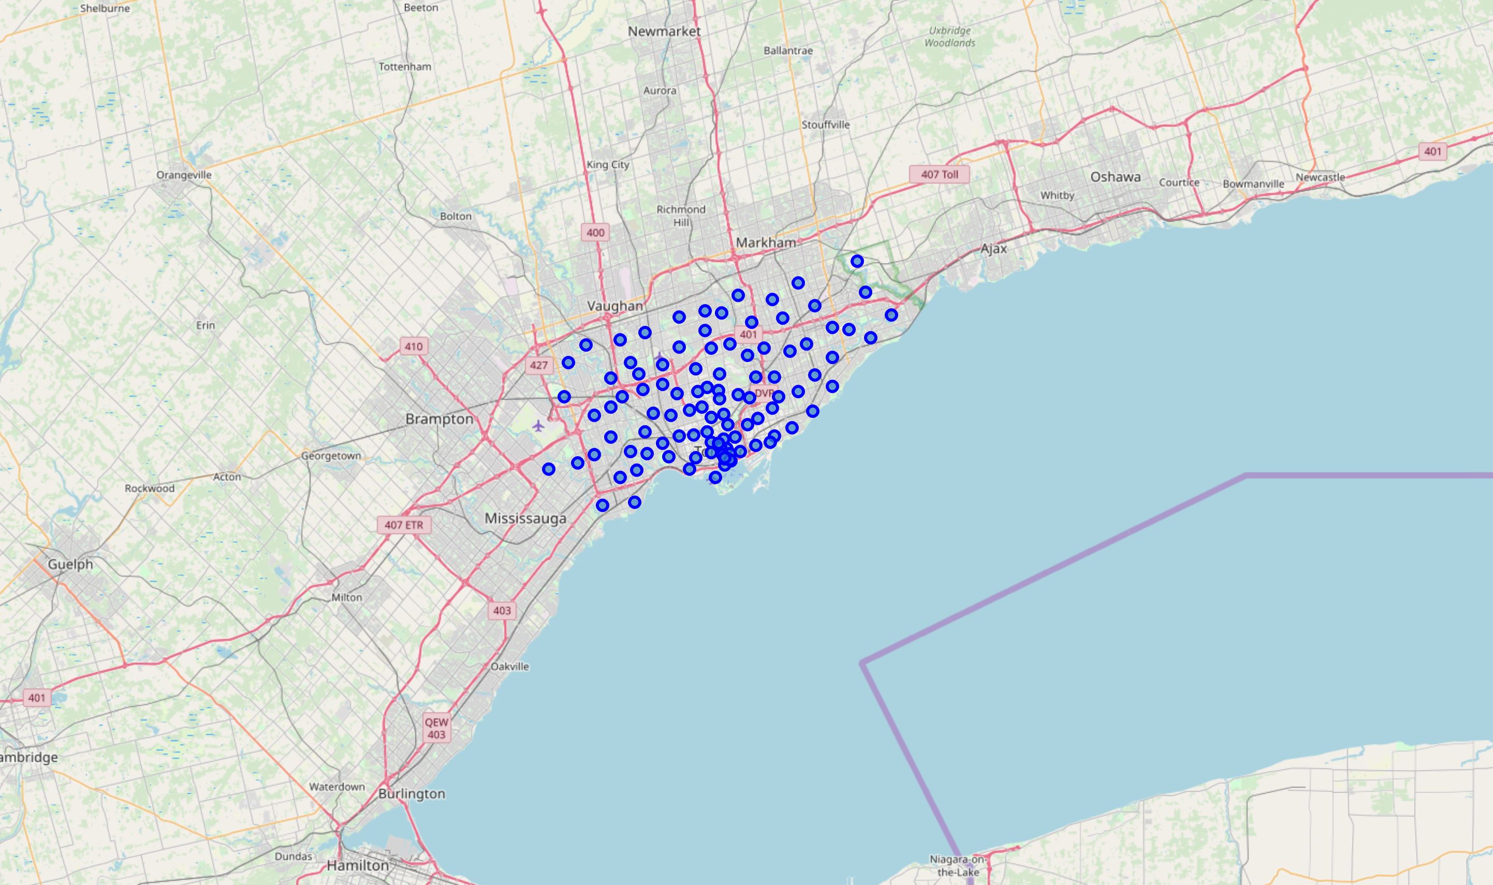
Task: Click the 407 Toll highway shield
Action: tap(939, 175)
